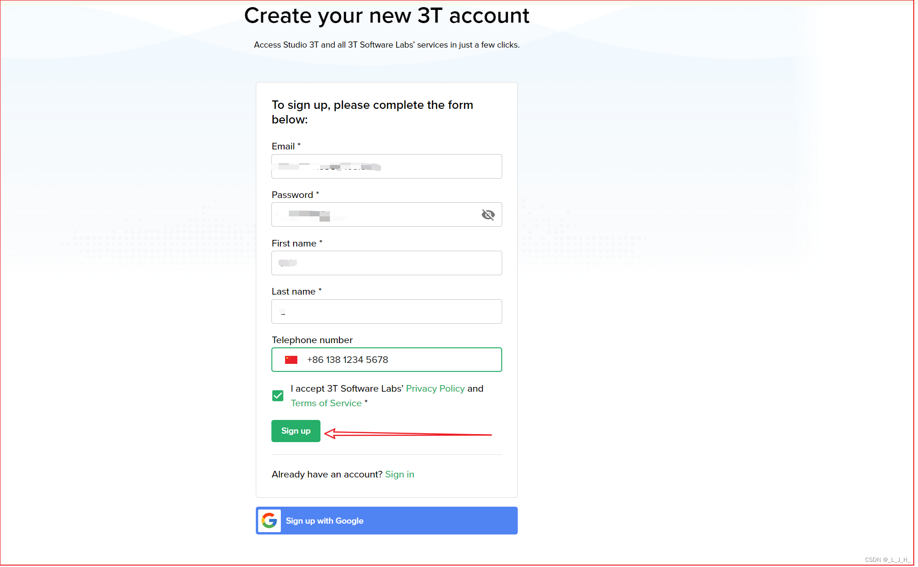
Task: Follow the Sign in link
Action: point(399,474)
